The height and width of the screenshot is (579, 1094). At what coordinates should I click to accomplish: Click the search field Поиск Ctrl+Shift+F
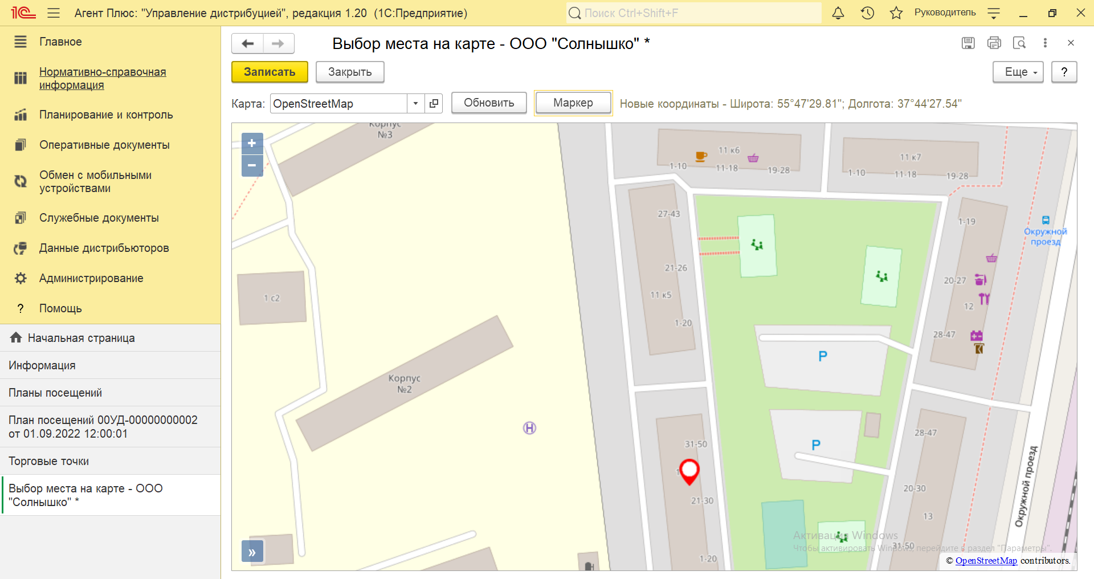point(694,13)
